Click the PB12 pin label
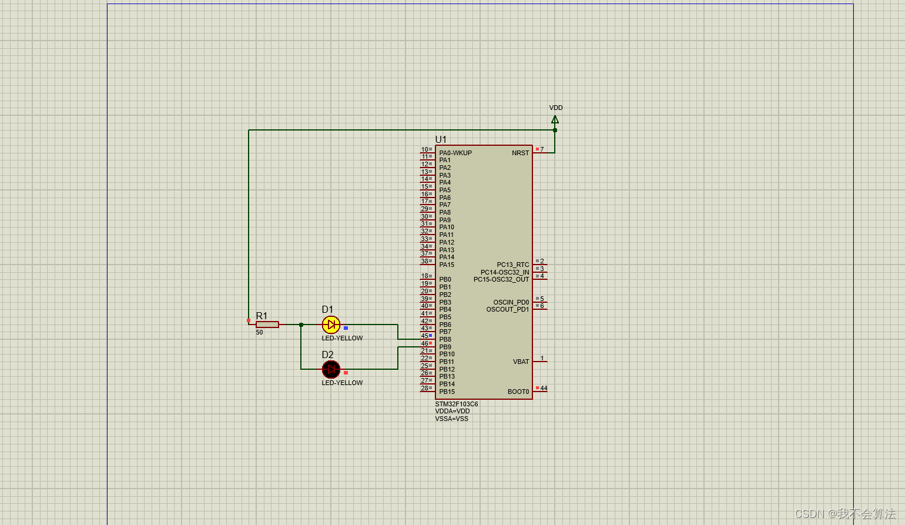905x525 pixels. (447, 369)
